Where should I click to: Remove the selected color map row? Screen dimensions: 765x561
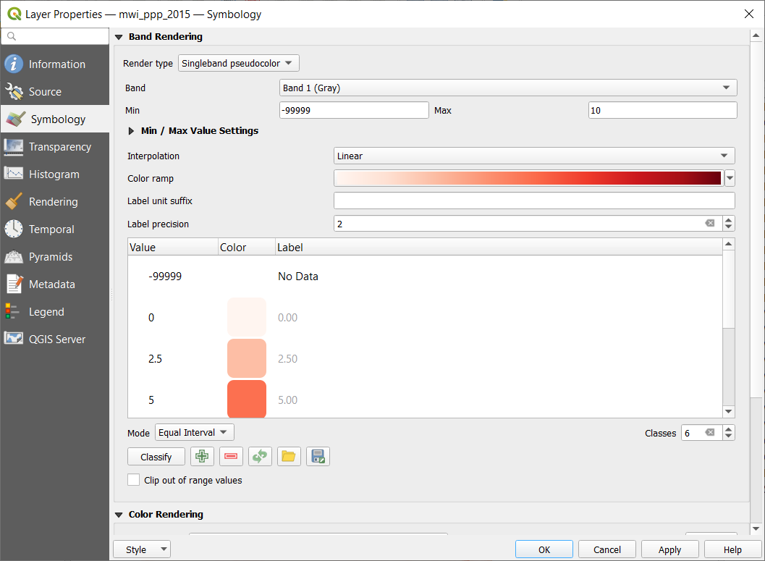pyautogui.click(x=231, y=456)
